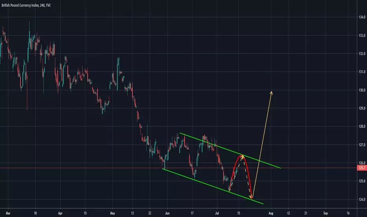Click the 125.0 price axis label
This screenshot has height=217, width=367.
click(362, 181)
